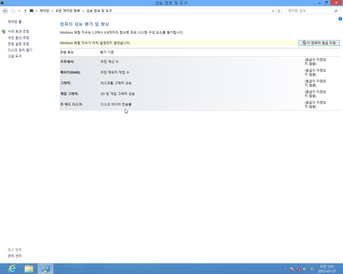Screen dimensions: 343x274
Task: Expand the chevron after 제어판 breadcrumb
Action: 53,11
